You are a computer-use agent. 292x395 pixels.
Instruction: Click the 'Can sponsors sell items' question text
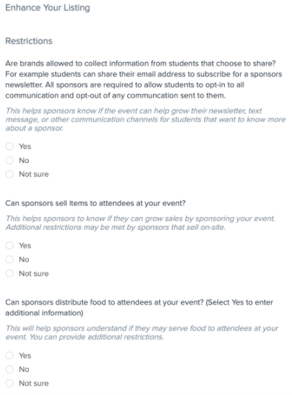click(95, 203)
